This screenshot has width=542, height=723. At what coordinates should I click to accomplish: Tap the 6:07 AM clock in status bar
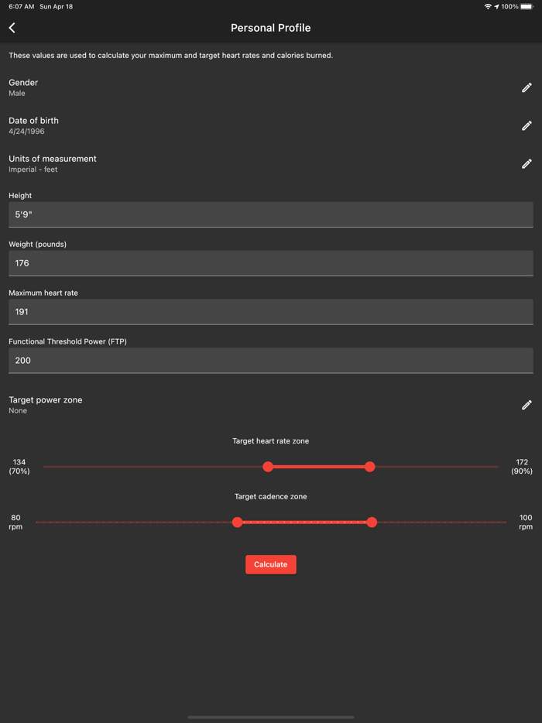[21, 6]
